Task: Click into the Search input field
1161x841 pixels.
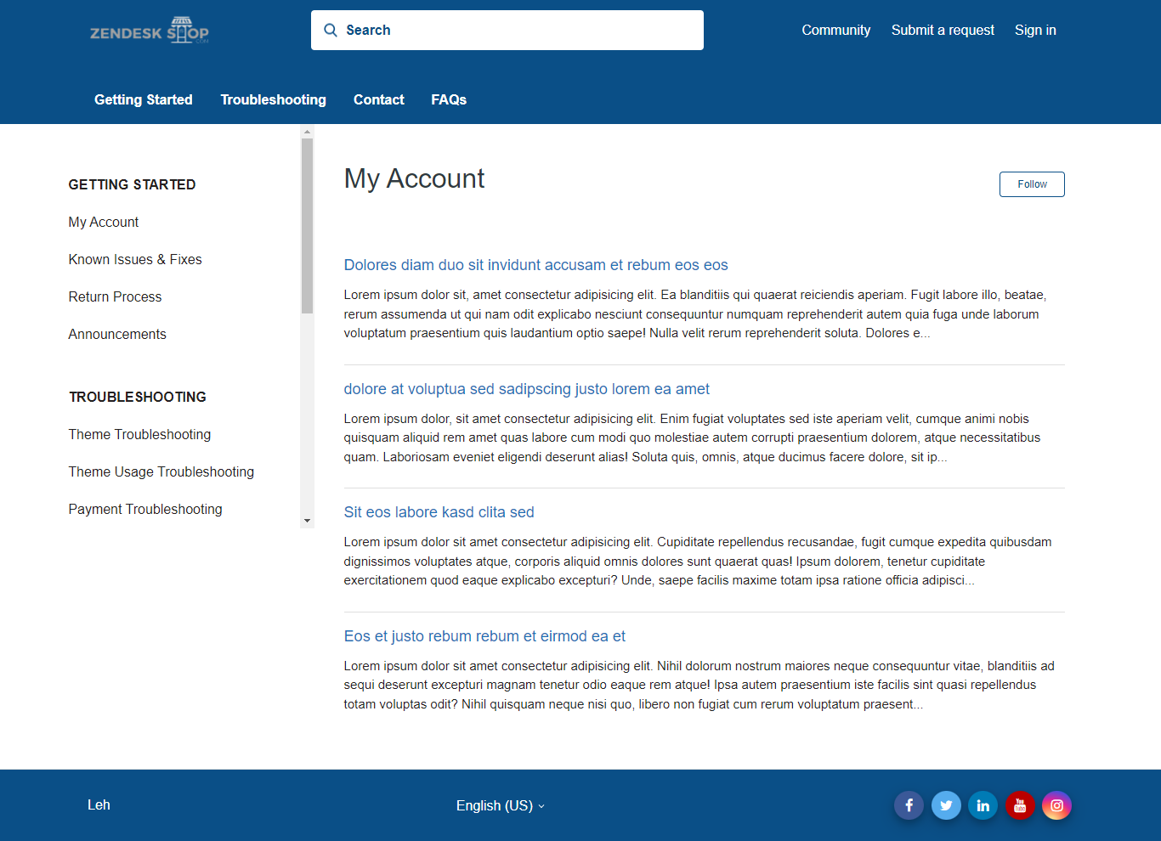Action: 518,31
